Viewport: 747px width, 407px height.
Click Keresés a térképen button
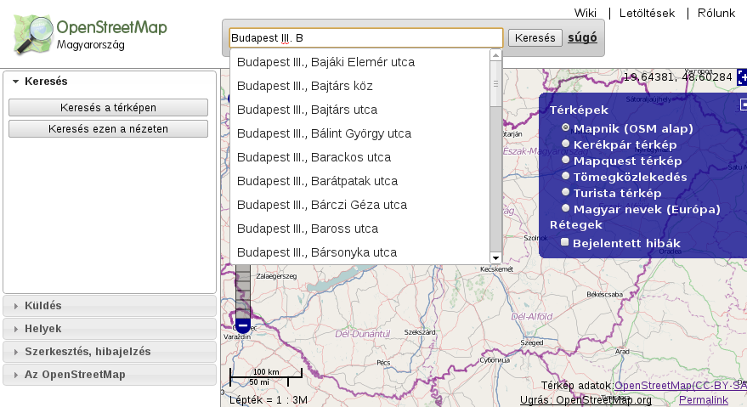coord(108,108)
